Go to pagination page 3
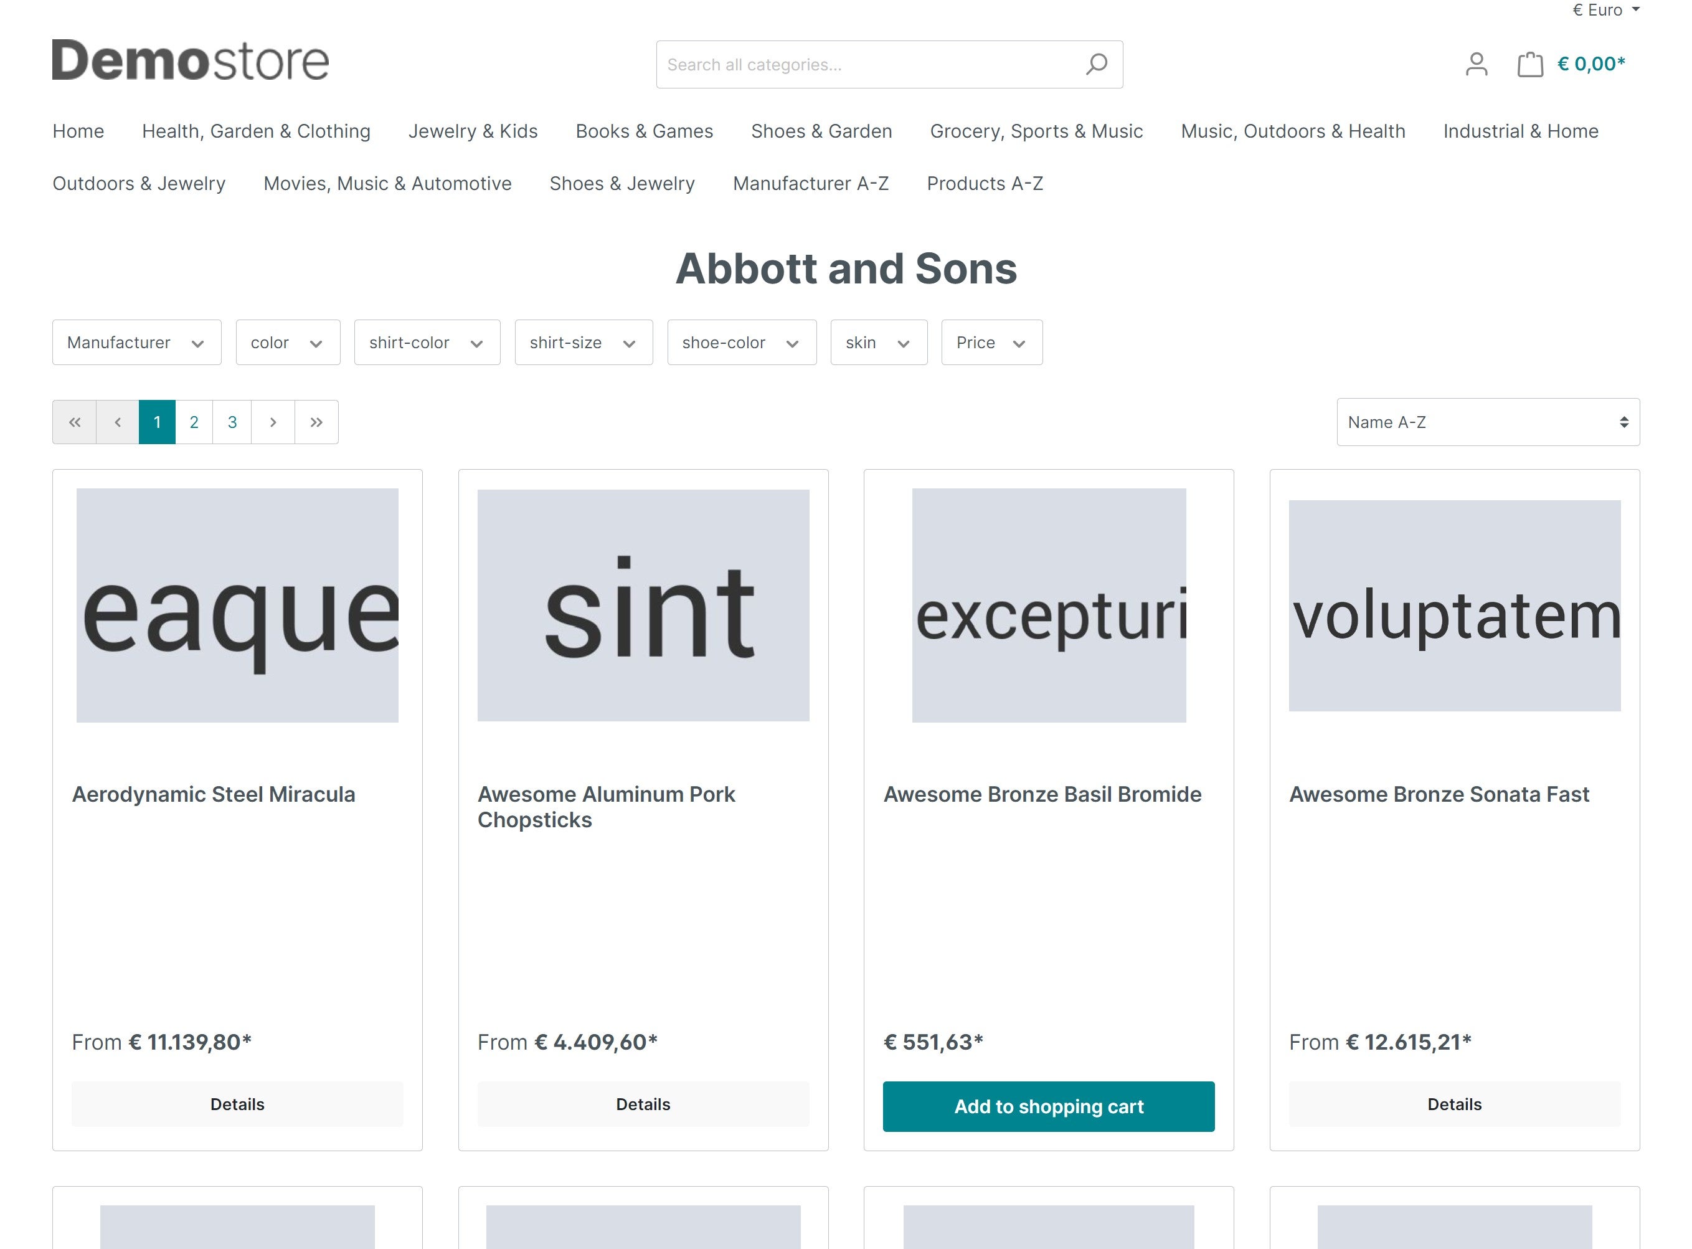 232,422
